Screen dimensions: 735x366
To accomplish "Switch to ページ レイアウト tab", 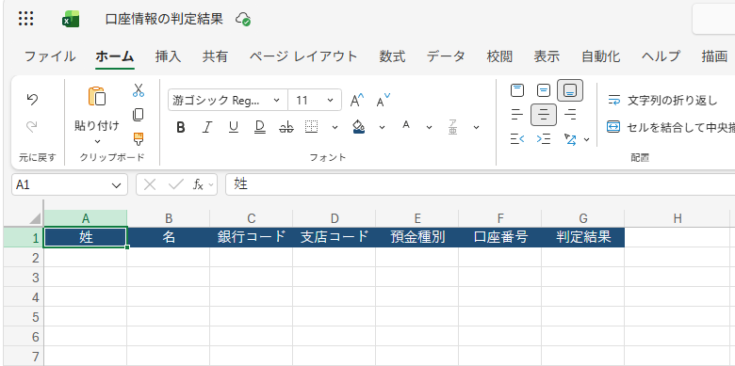I will pos(303,56).
